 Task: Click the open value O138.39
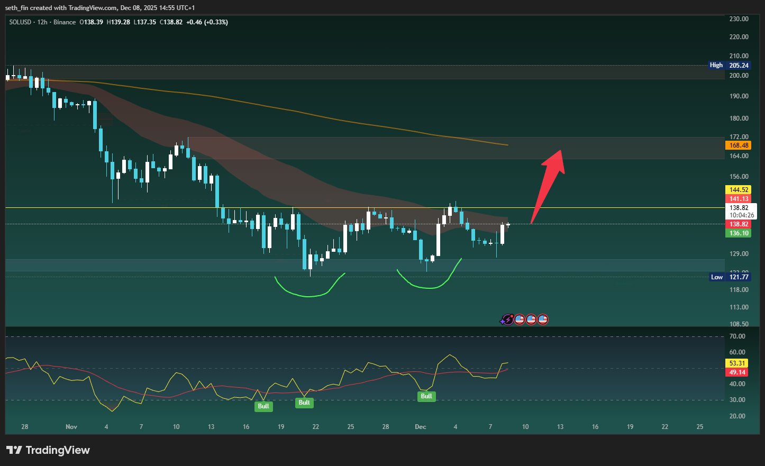91,22
